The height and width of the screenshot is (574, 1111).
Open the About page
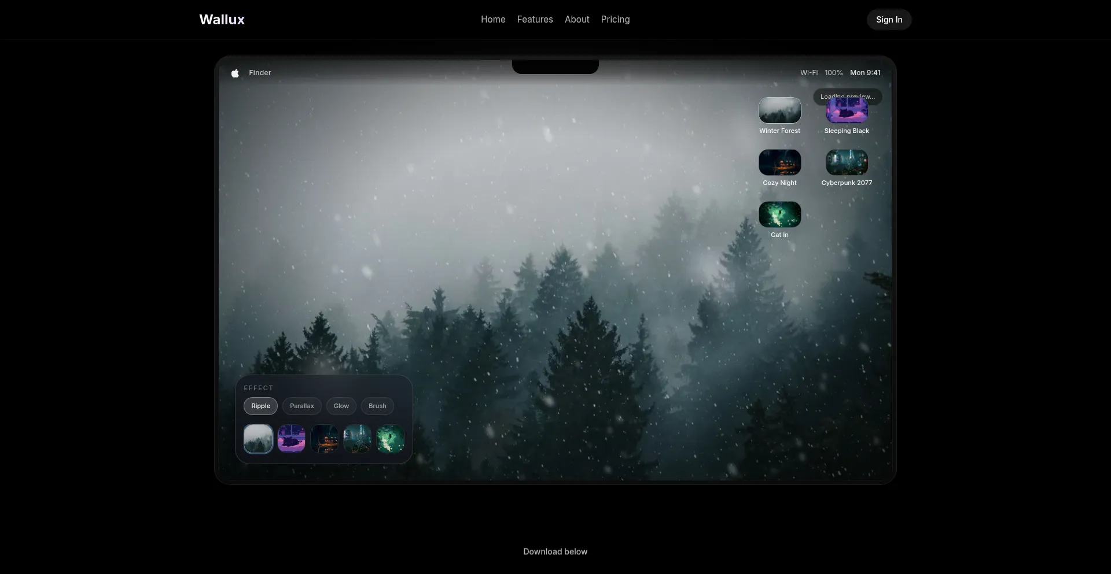577,20
